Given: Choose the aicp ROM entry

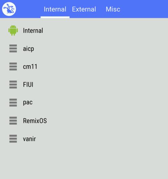Looking at the screenshot, I should (84, 48).
